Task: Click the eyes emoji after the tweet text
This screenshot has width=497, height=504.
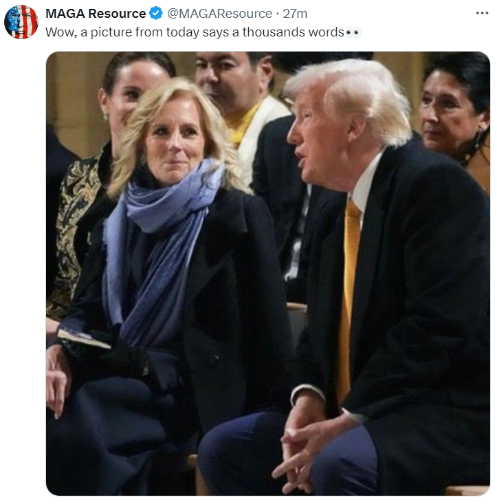Action: click(x=353, y=32)
